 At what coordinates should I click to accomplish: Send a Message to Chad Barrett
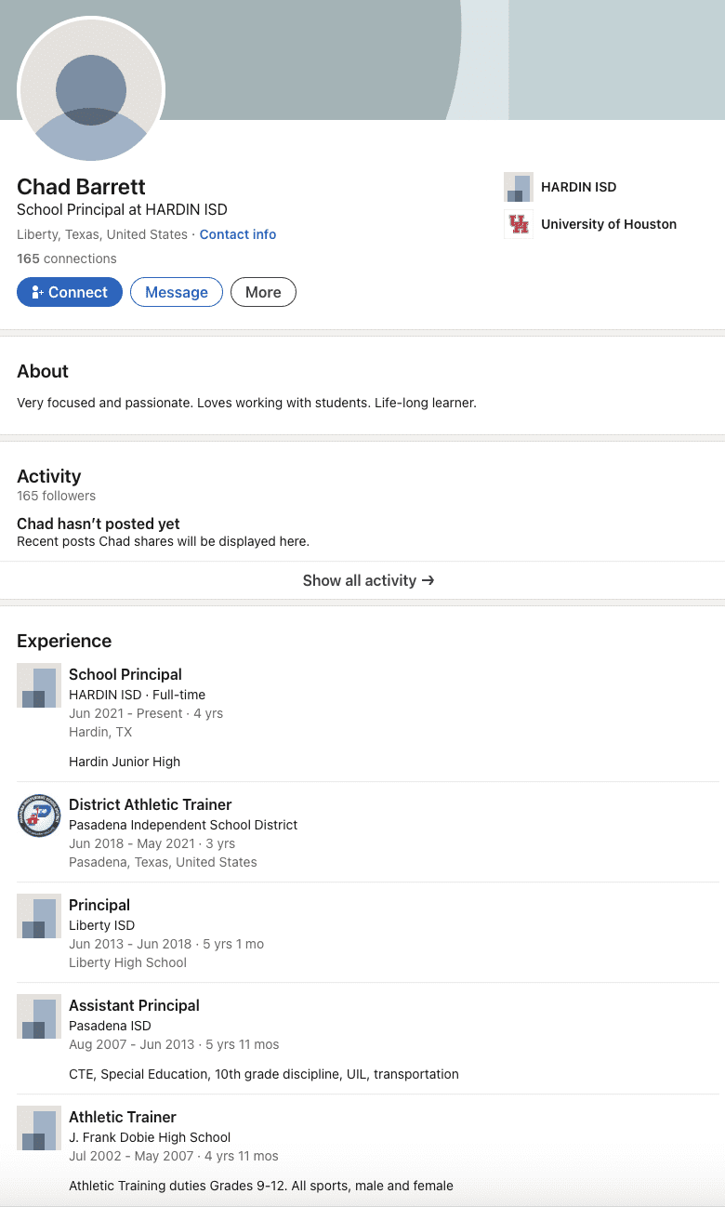177,292
